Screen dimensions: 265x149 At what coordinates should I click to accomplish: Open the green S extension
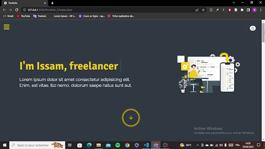[211, 10]
